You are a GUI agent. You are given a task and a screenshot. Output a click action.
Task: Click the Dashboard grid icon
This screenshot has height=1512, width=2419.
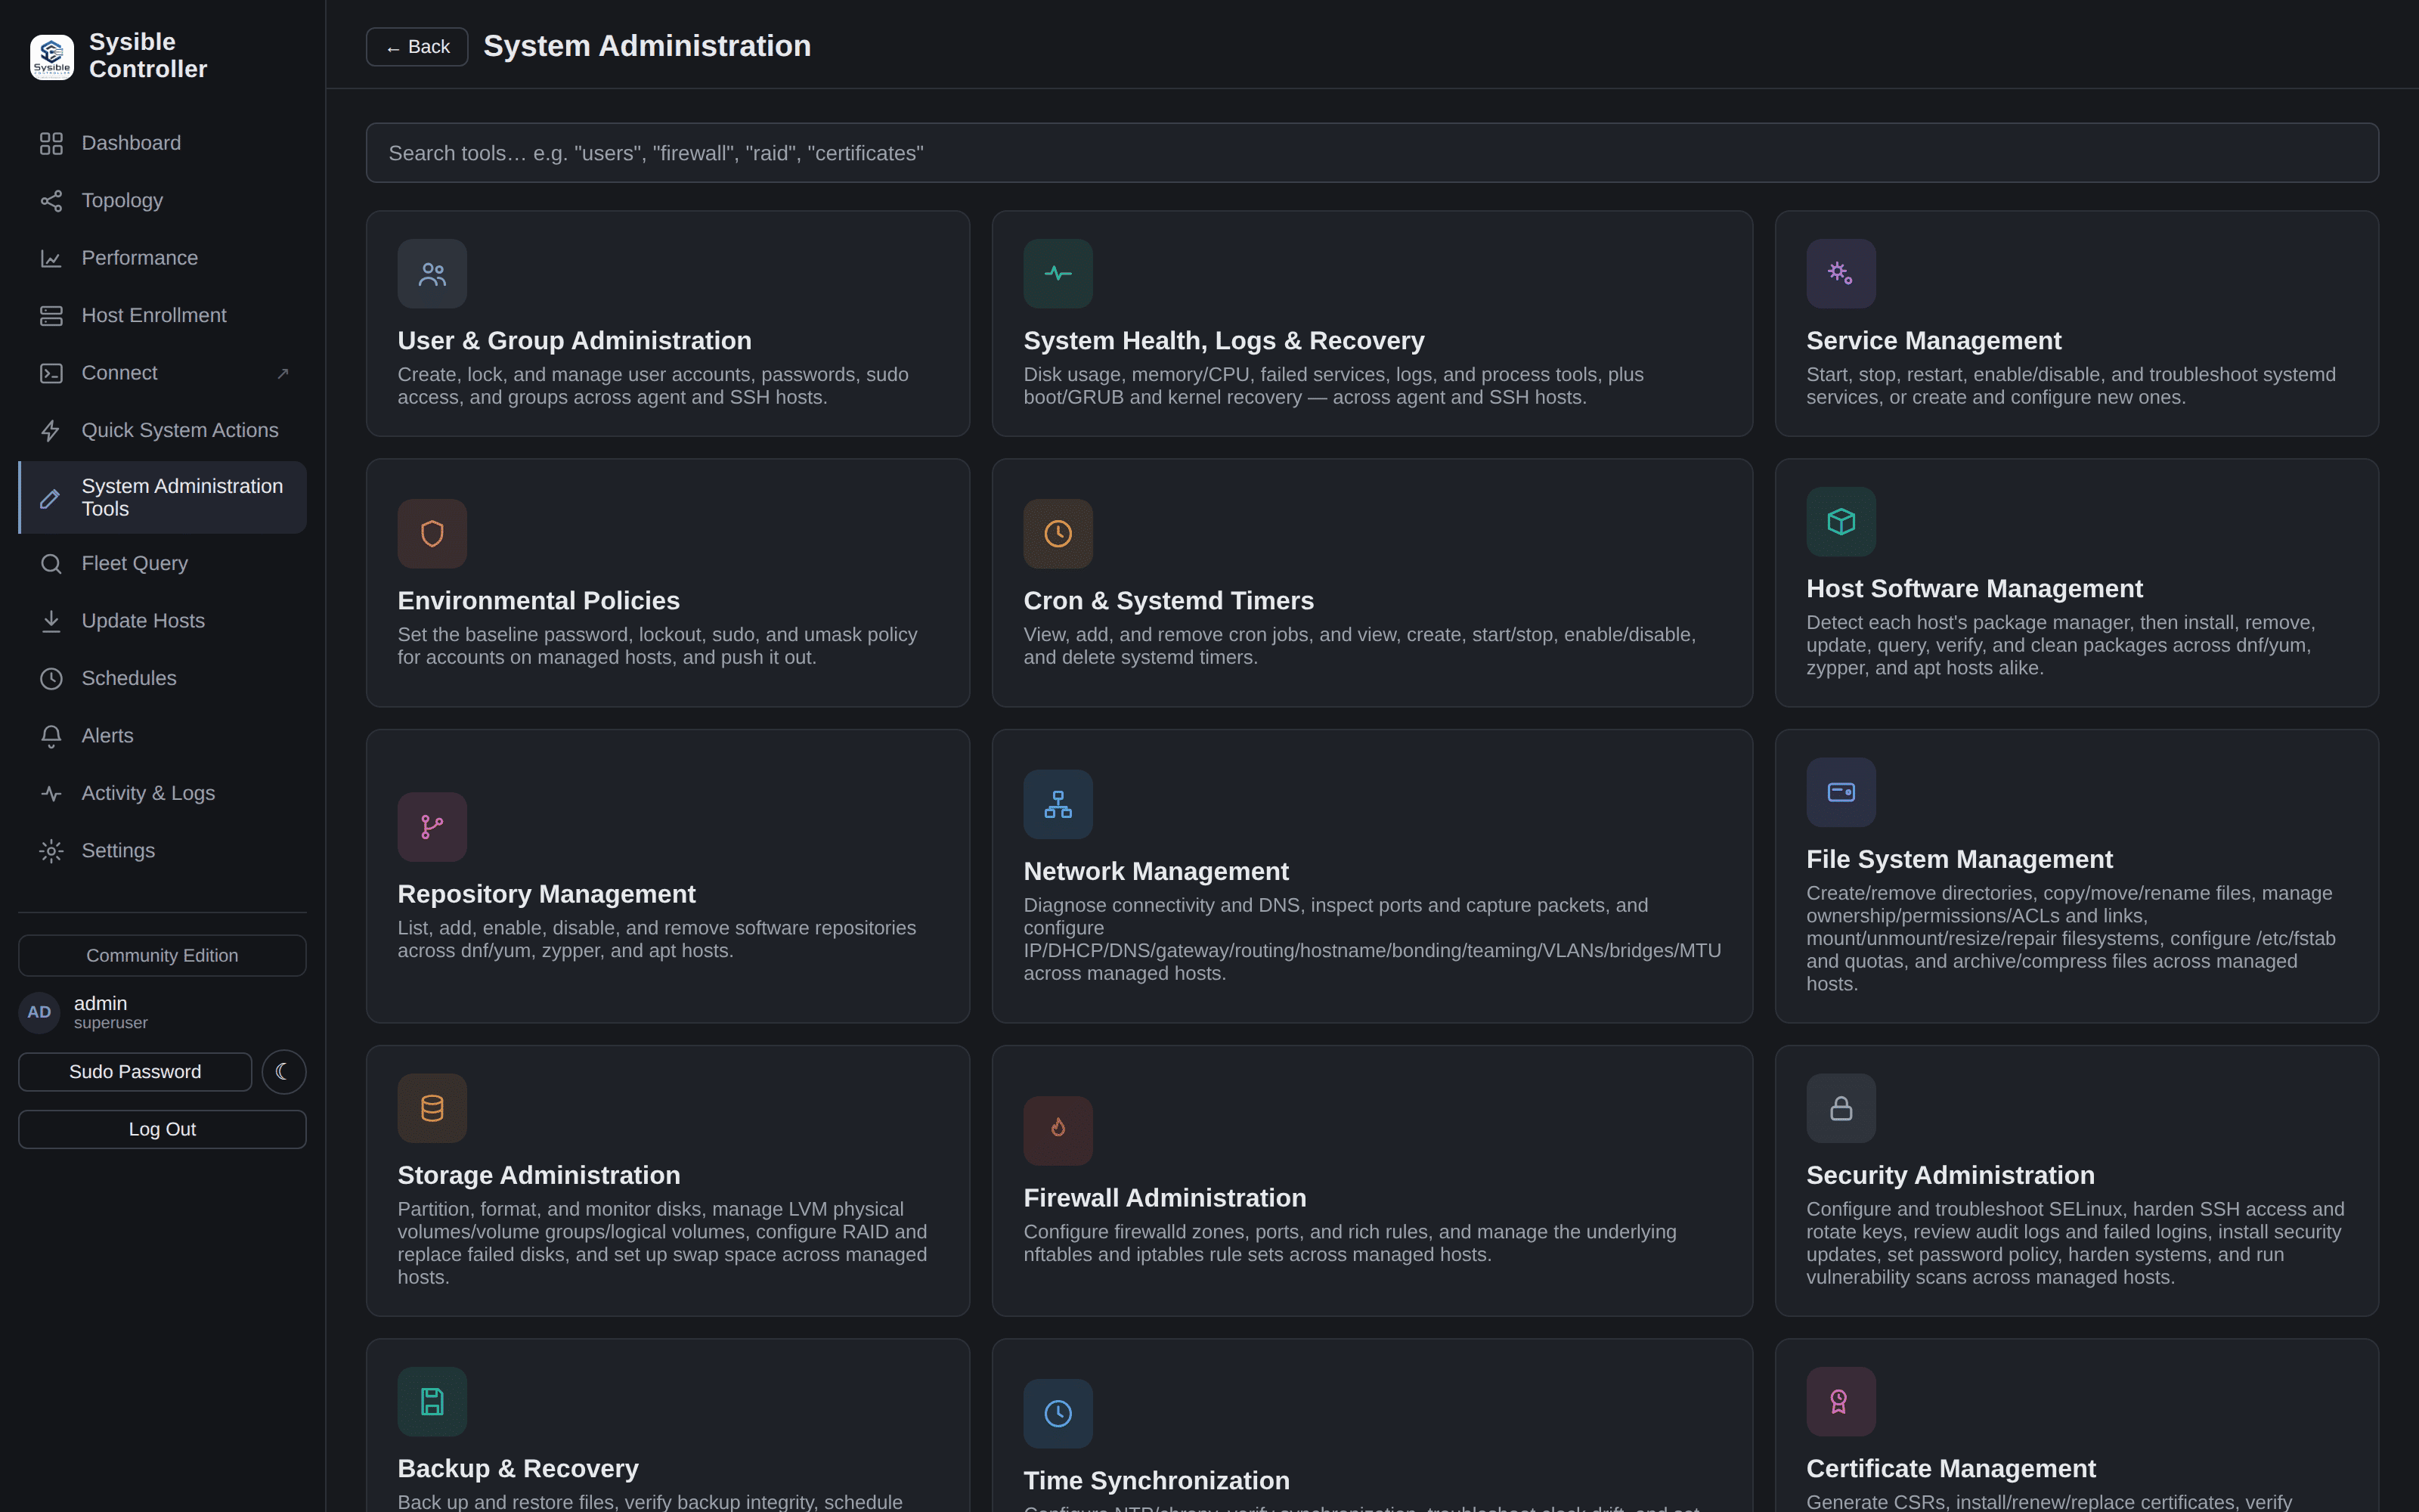[x=51, y=144]
